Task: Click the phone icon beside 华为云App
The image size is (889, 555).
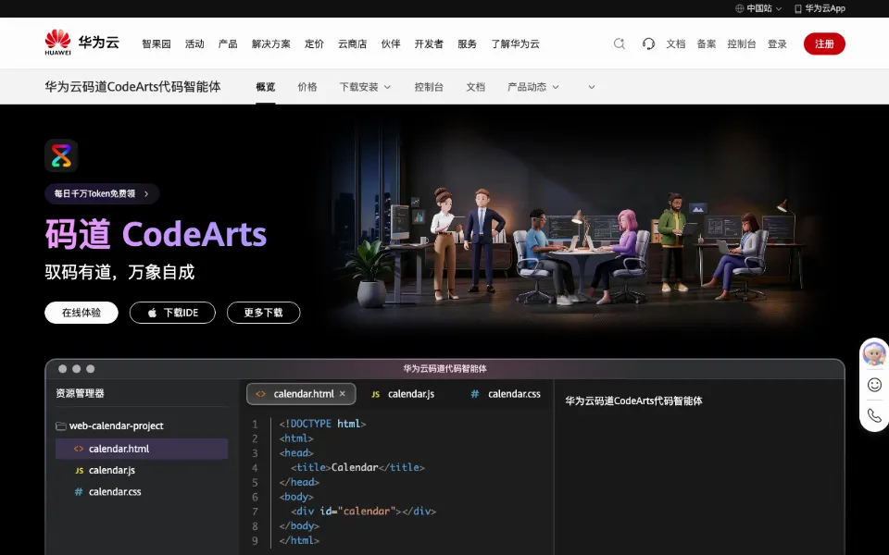Action: 797,8
